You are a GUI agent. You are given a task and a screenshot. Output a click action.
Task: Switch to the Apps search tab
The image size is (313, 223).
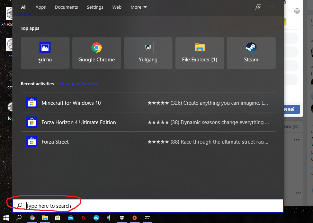tap(41, 7)
